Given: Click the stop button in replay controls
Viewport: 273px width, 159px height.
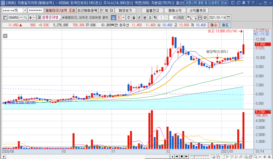Looking at the screenshot, I should pos(182,157).
